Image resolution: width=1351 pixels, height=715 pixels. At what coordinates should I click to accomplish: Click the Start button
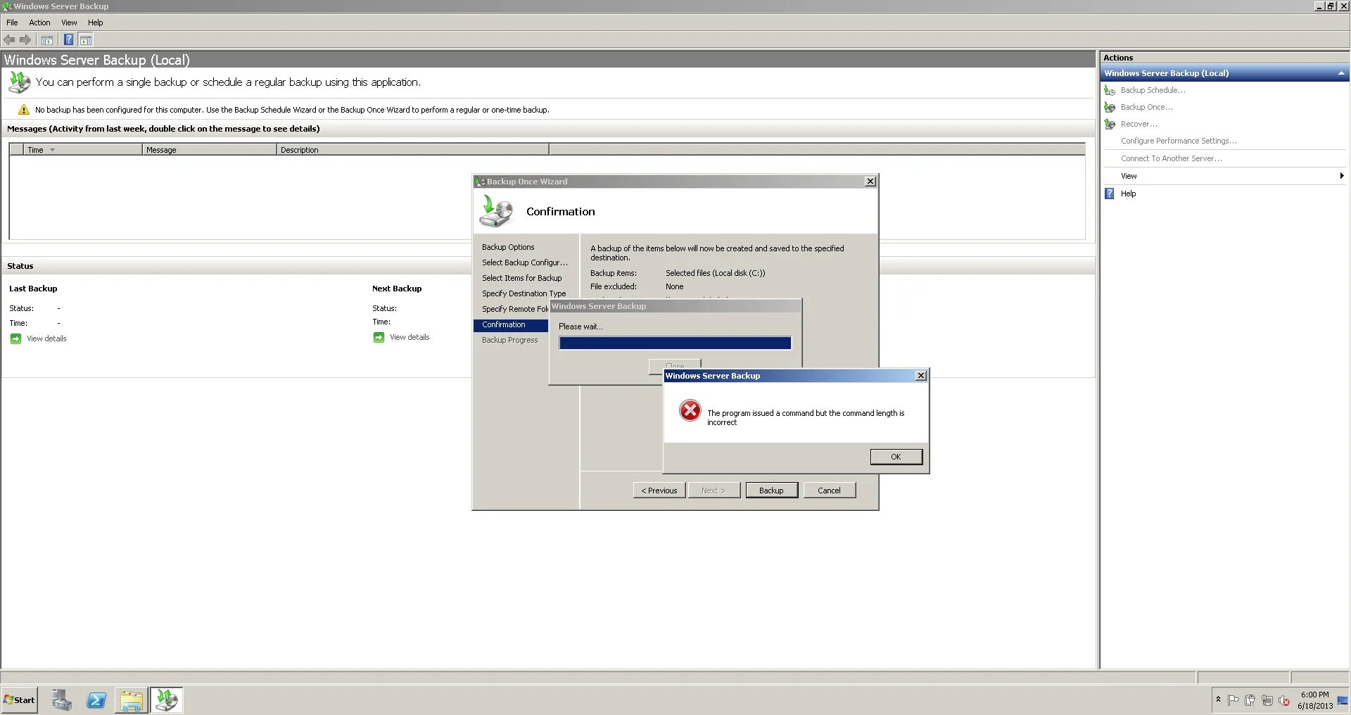(x=19, y=700)
